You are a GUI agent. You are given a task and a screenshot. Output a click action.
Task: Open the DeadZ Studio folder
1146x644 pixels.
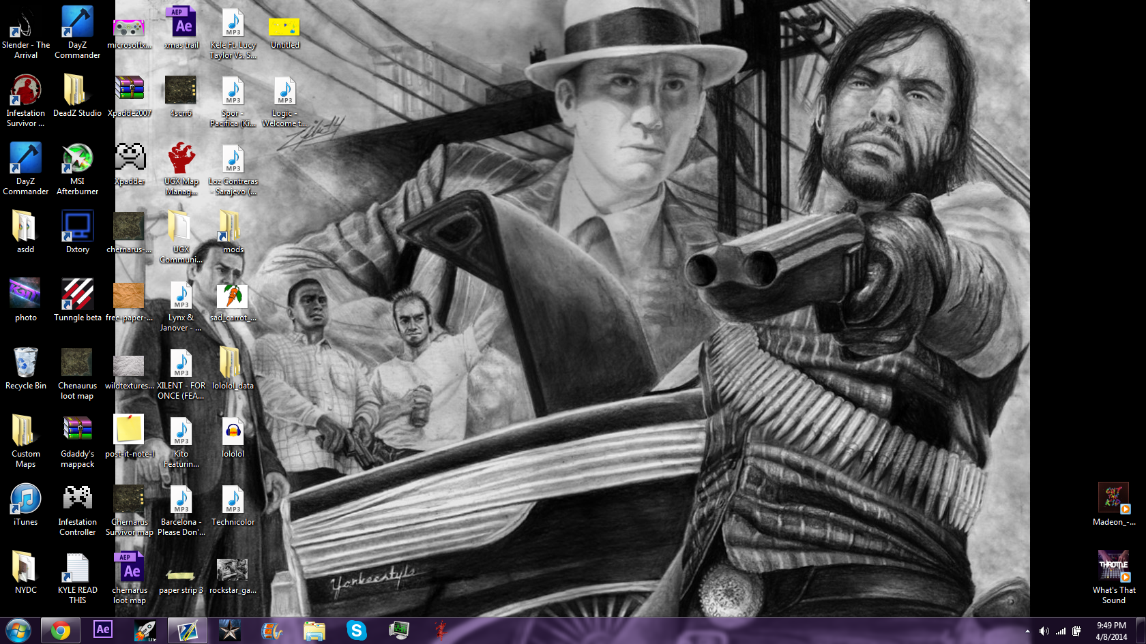point(78,95)
